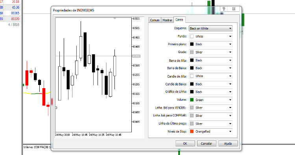This screenshot has width=295, height=155.
Task: Click the black Barra de Alta swatch
Action: (x=192, y=60)
